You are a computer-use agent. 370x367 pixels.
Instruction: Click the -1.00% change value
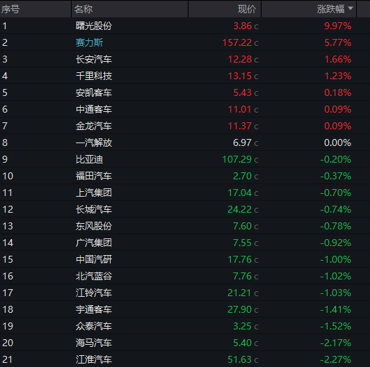pos(336,259)
